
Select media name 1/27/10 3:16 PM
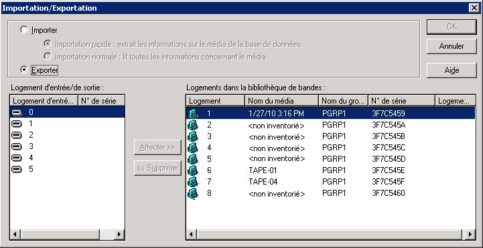pyautogui.click(x=276, y=114)
